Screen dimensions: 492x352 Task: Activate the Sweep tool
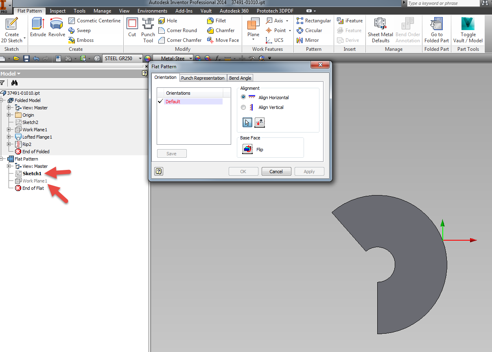coord(79,30)
